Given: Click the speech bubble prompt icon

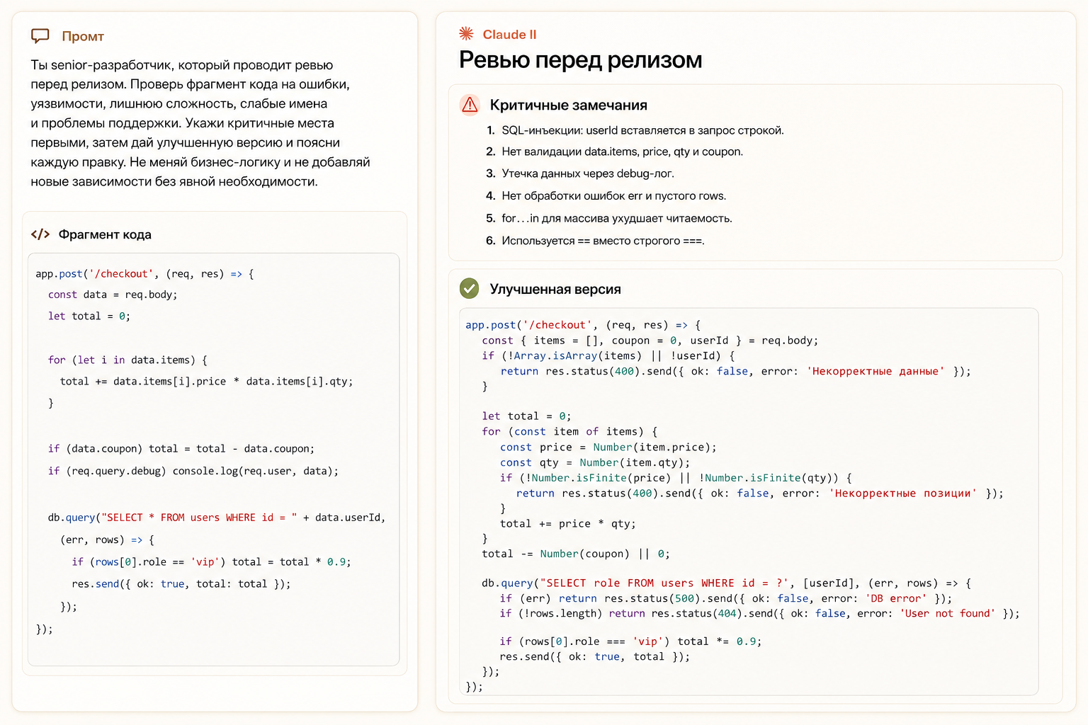Looking at the screenshot, I should [40, 35].
